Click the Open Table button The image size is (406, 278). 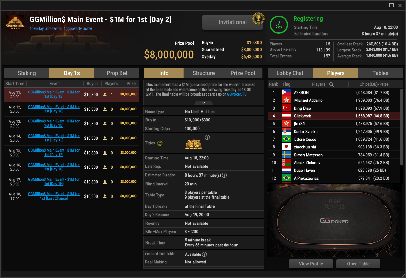tap(358, 264)
